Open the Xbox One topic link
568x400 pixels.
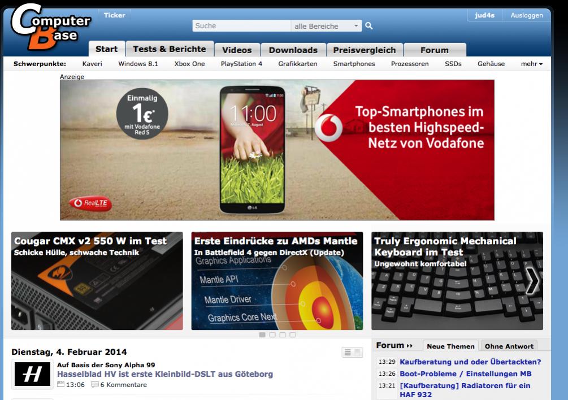[189, 64]
